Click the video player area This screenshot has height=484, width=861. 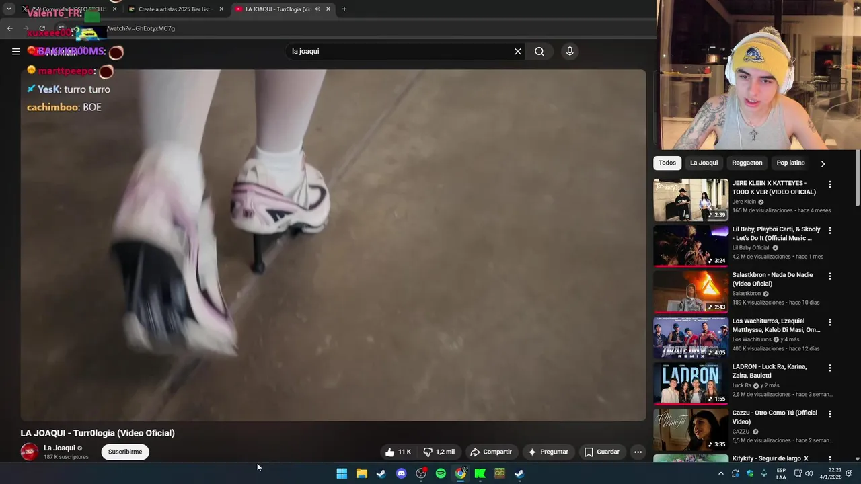pos(333,245)
